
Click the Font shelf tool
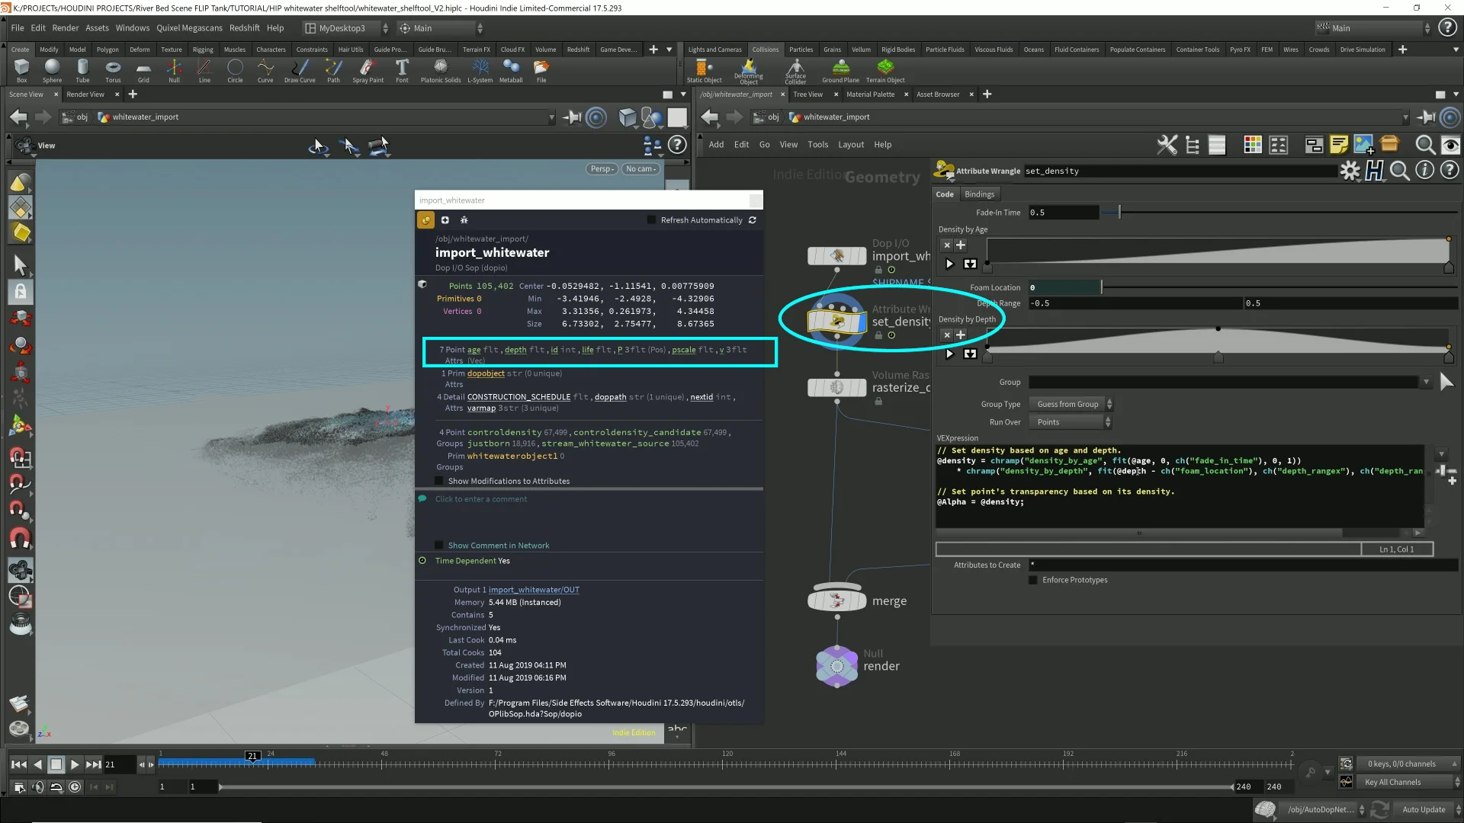pos(402,70)
